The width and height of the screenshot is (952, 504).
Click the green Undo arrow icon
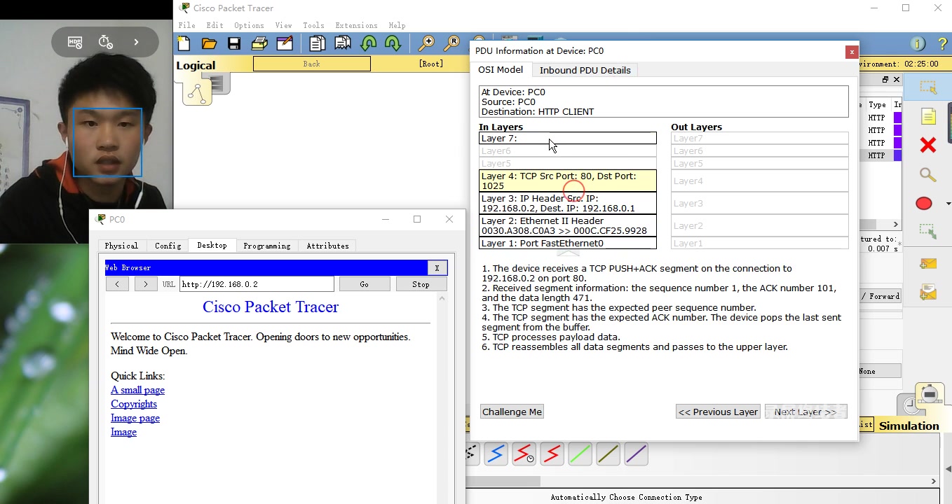[368, 43]
